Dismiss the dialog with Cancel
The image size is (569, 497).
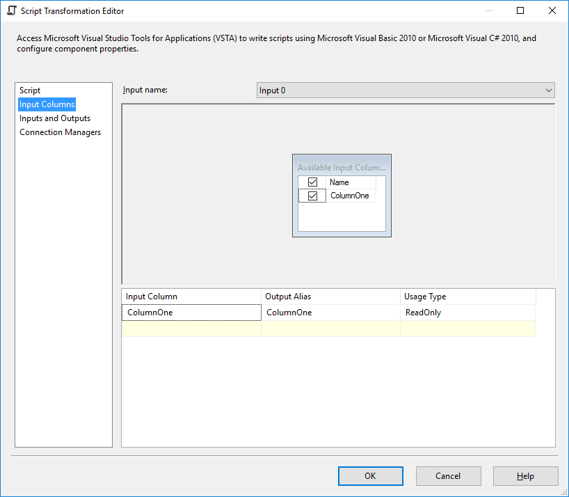(448, 476)
